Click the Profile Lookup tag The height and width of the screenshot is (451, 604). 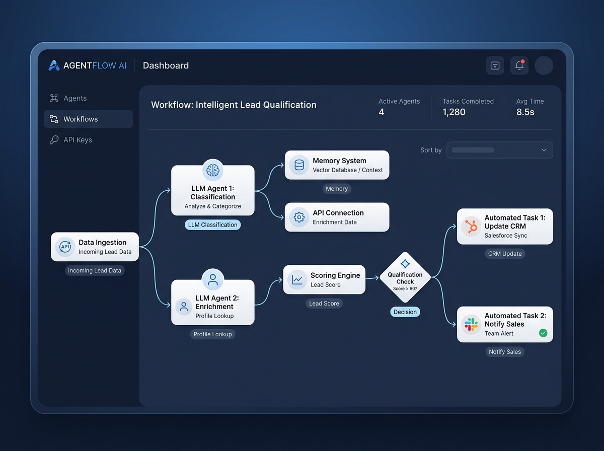click(x=213, y=334)
